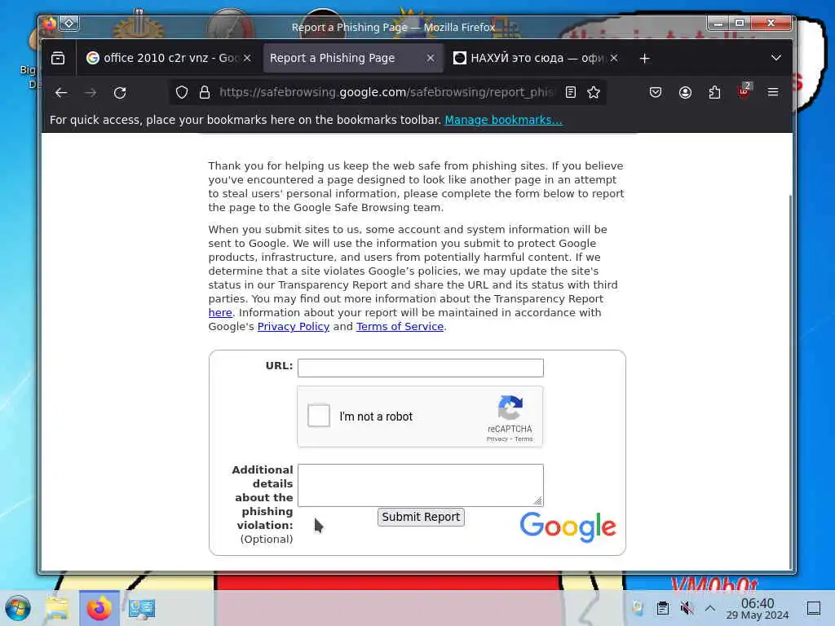Click the show desktop button in tray
The image size is (835, 626).
813,608
